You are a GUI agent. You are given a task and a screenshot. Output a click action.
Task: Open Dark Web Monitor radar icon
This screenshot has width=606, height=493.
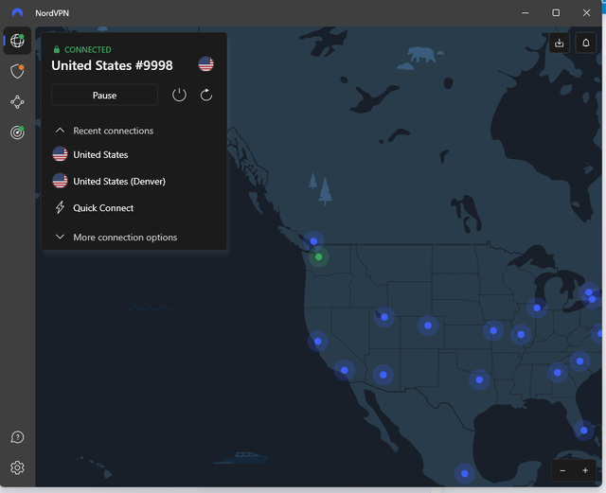[x=17, y=132]
